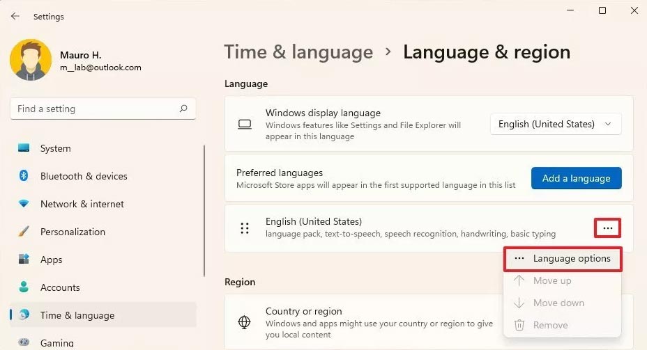Click the Personalization paintbrush icon
The image size is (647, 350).
[24, 232]
